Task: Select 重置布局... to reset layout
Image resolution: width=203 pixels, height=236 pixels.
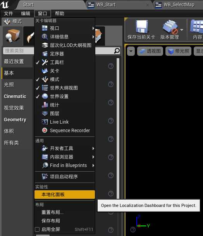Action: click(65, 212)
